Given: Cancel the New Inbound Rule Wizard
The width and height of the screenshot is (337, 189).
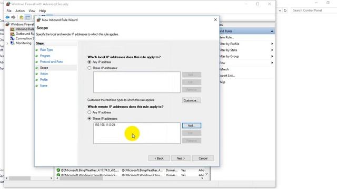Looking at the screenshot, I should tap(203, 159).
